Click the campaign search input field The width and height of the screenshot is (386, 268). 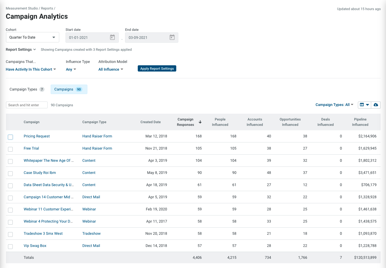(x=27, y=105)
